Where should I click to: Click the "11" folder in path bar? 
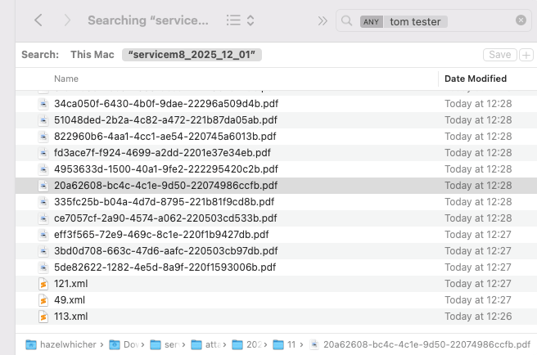286,344
